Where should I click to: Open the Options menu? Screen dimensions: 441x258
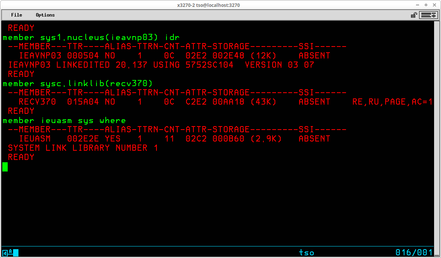tap(45, 15)
